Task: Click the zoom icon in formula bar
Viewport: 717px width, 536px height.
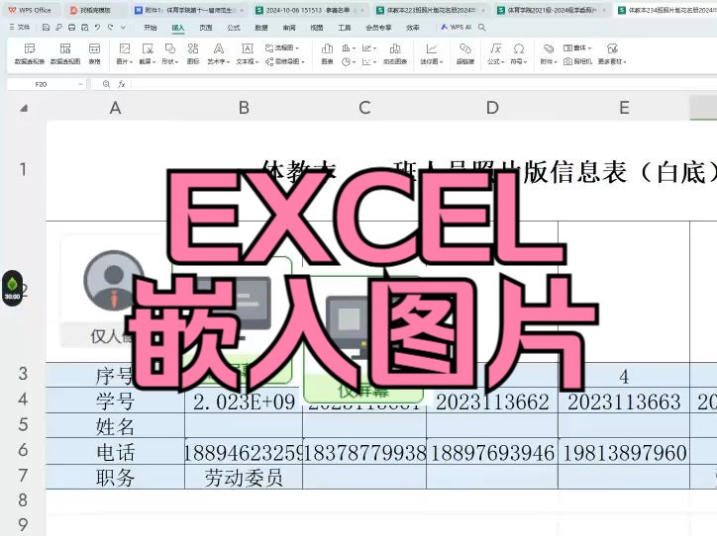Action: click(x=106, y=84)
